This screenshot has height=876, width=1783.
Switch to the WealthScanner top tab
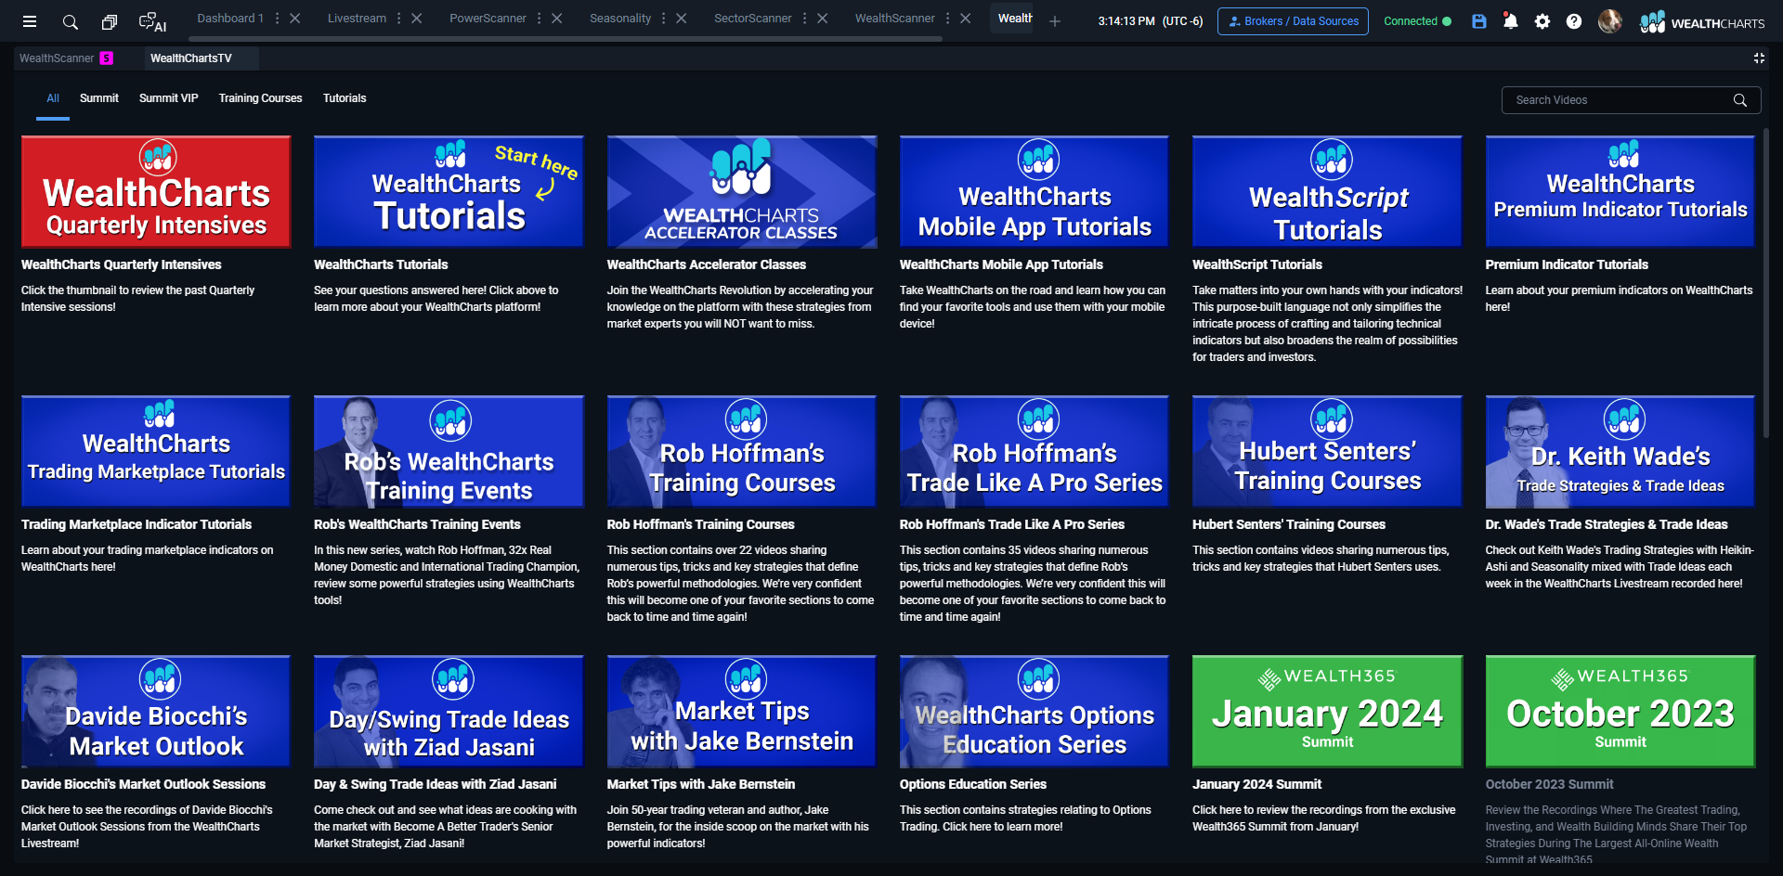pos(895,19)
